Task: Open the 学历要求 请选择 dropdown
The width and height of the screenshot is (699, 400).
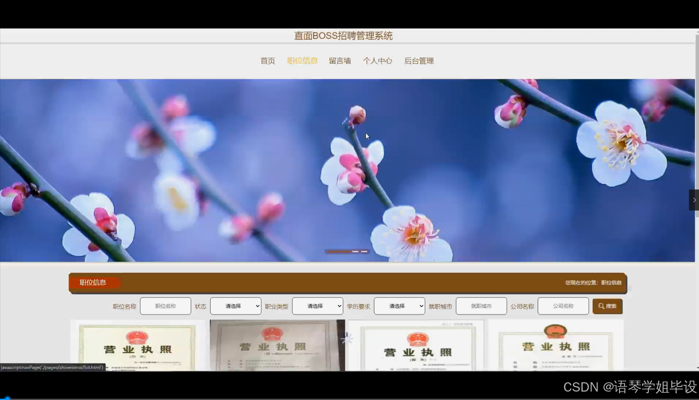Action: [399, 306]
